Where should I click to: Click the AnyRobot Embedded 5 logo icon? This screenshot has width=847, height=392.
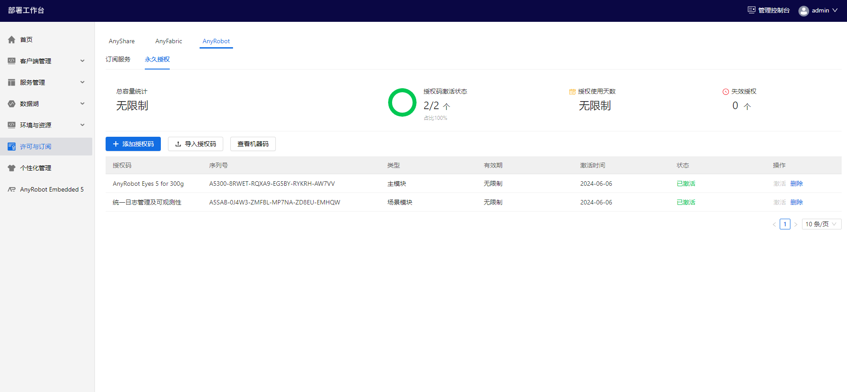coord(12,189)
